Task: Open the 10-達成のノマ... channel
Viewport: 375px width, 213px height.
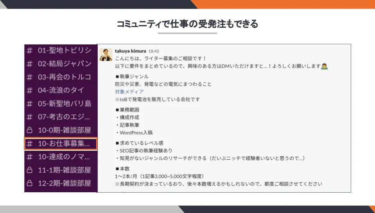Action: [x=61, y=157]
